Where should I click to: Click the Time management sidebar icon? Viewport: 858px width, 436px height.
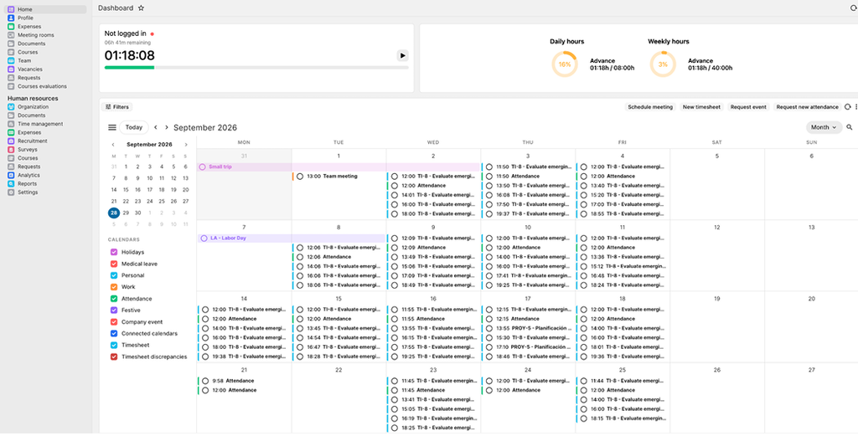(x=11, y=124)
